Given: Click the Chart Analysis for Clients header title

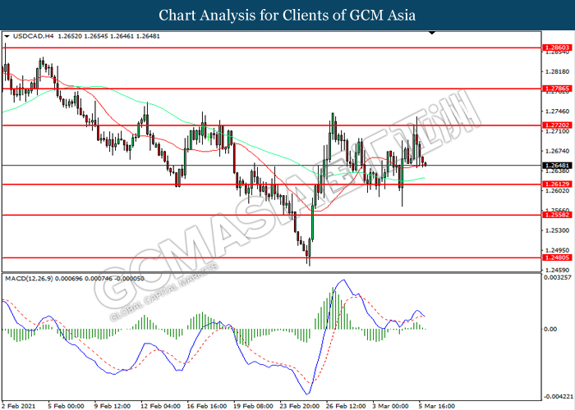Looking at the screenshot, I should 287,16.
